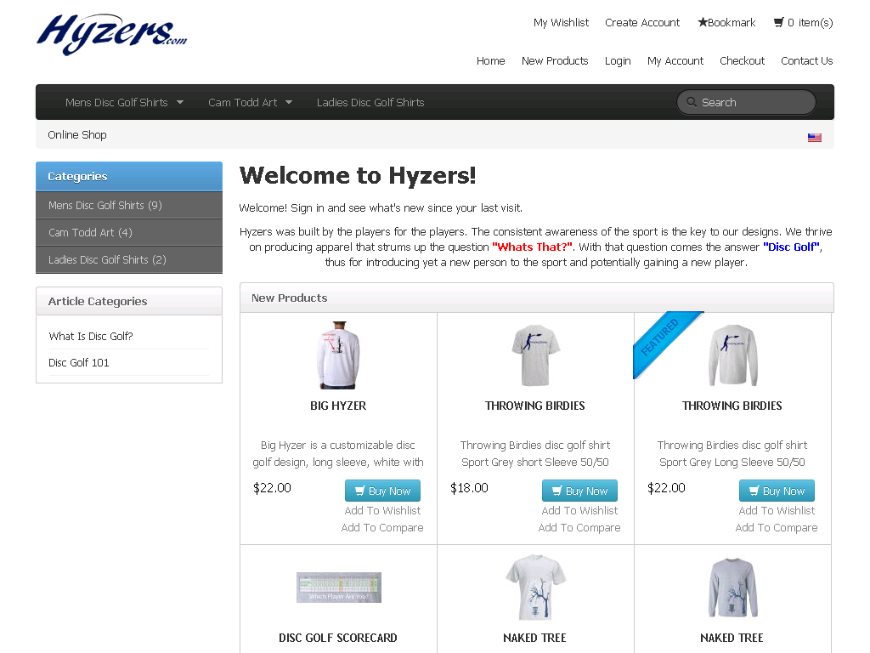Open Cam Todd Art navbar menu

(x=242, y=102)
